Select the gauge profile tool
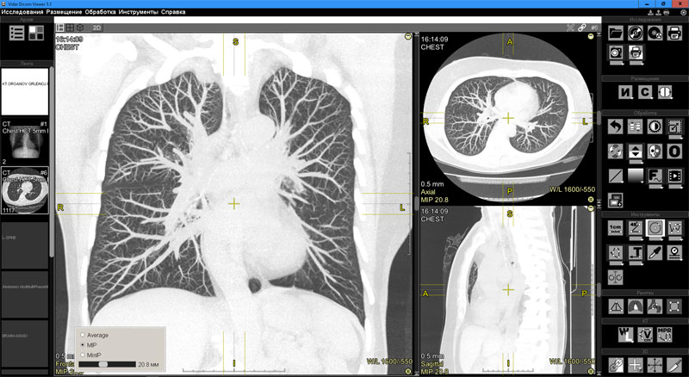Image resolution: width=689 pixels, height=377 pixels. (674, 253)
